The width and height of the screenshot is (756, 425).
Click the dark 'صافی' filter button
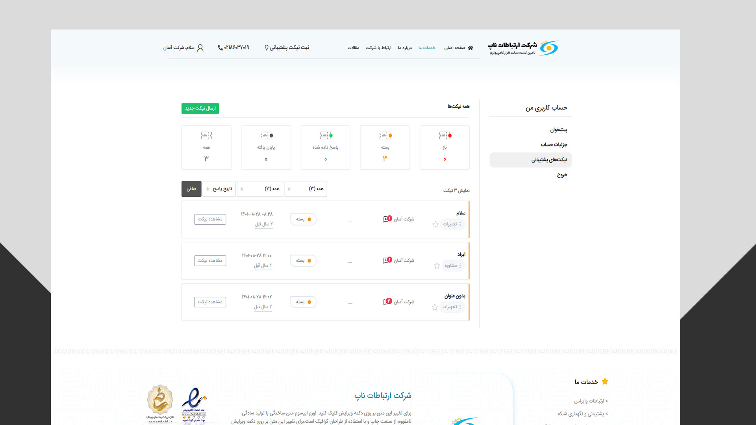191,189
